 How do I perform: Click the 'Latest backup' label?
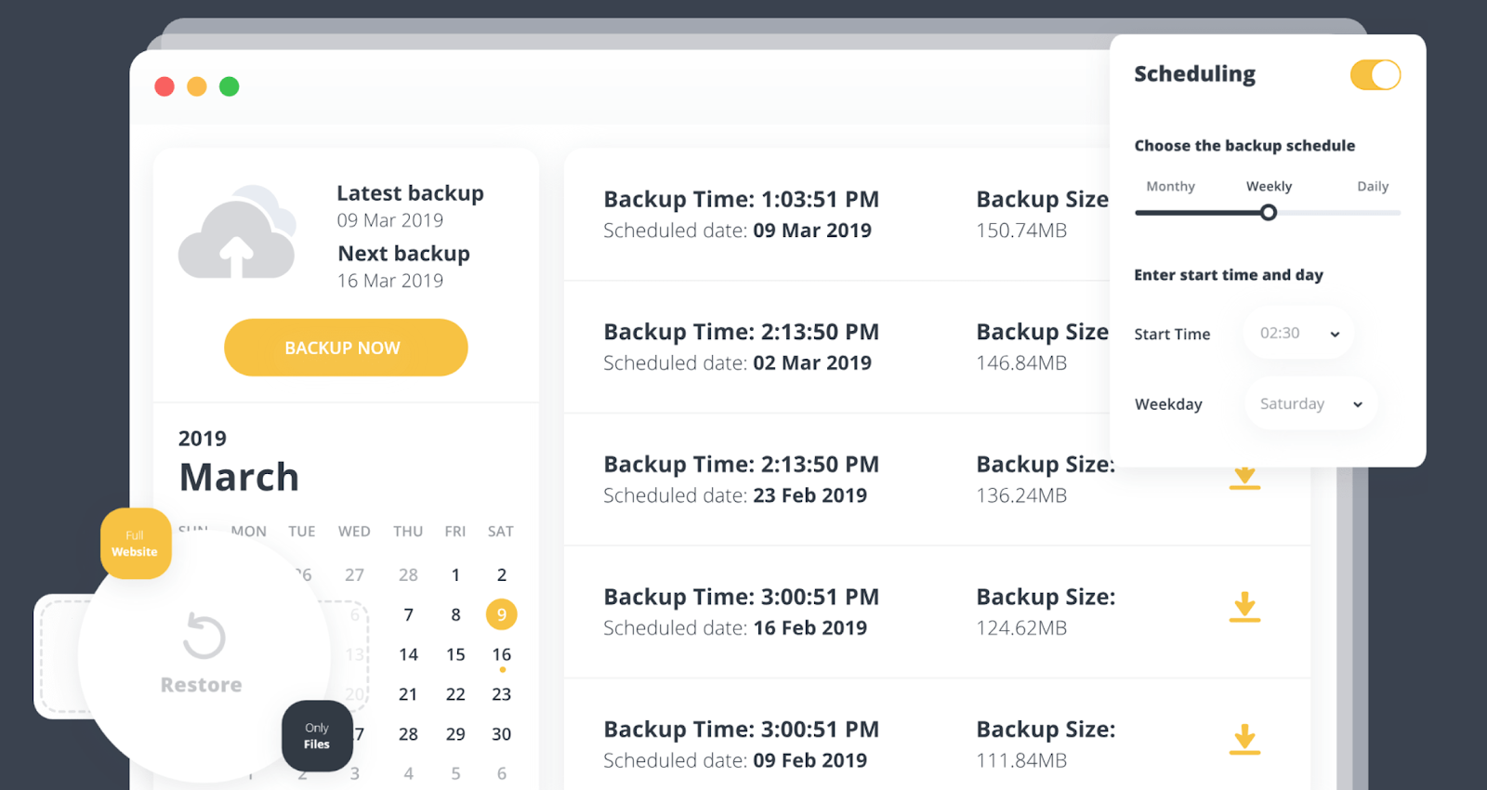point(410,193)
